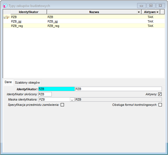This screenshot has height=155, width=168.
Task: Click the PZB_jgj name cell in Nazwa column
Action: click(94, 21)
